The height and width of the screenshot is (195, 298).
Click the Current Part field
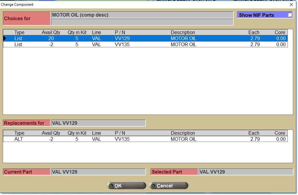pos(98,172)
